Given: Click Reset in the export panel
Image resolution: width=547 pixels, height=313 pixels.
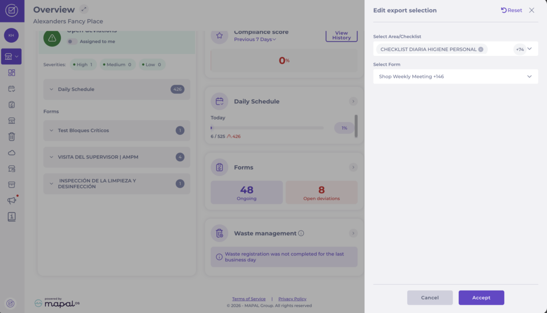Looking at the screenshot, I should pos(511,10).
